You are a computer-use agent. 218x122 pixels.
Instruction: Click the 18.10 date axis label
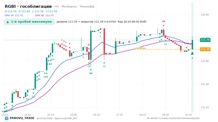tap(142, 115)
